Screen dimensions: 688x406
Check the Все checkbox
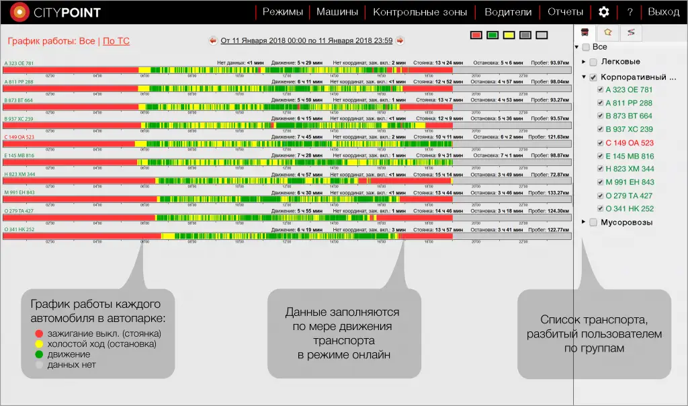(586, 47)
